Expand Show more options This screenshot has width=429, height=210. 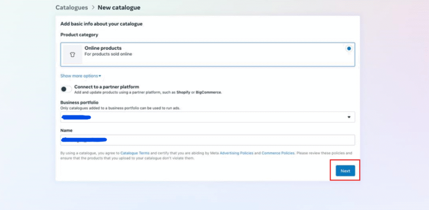coord(79,76)
